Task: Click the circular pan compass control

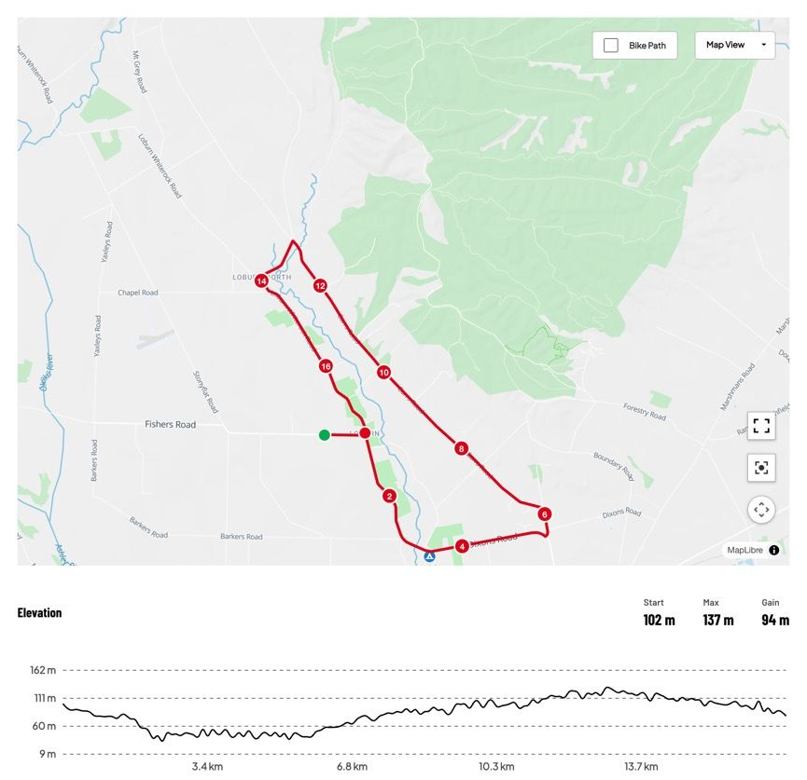Action: pos(761,510)
